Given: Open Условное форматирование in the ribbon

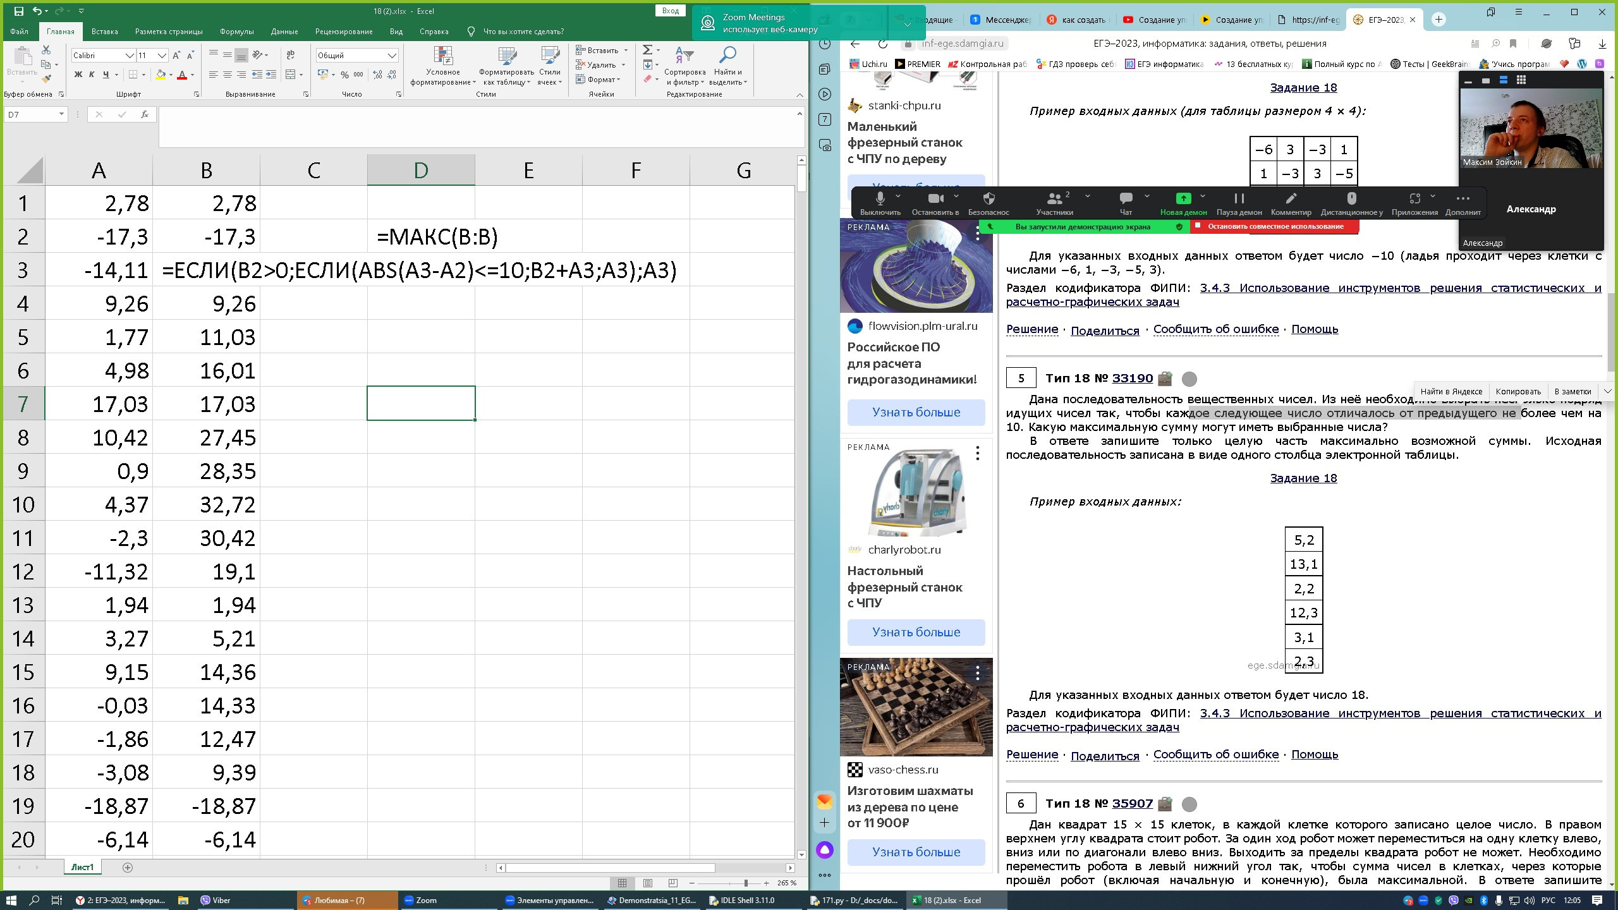Looking at the screenshot, I should coord(443,66).
